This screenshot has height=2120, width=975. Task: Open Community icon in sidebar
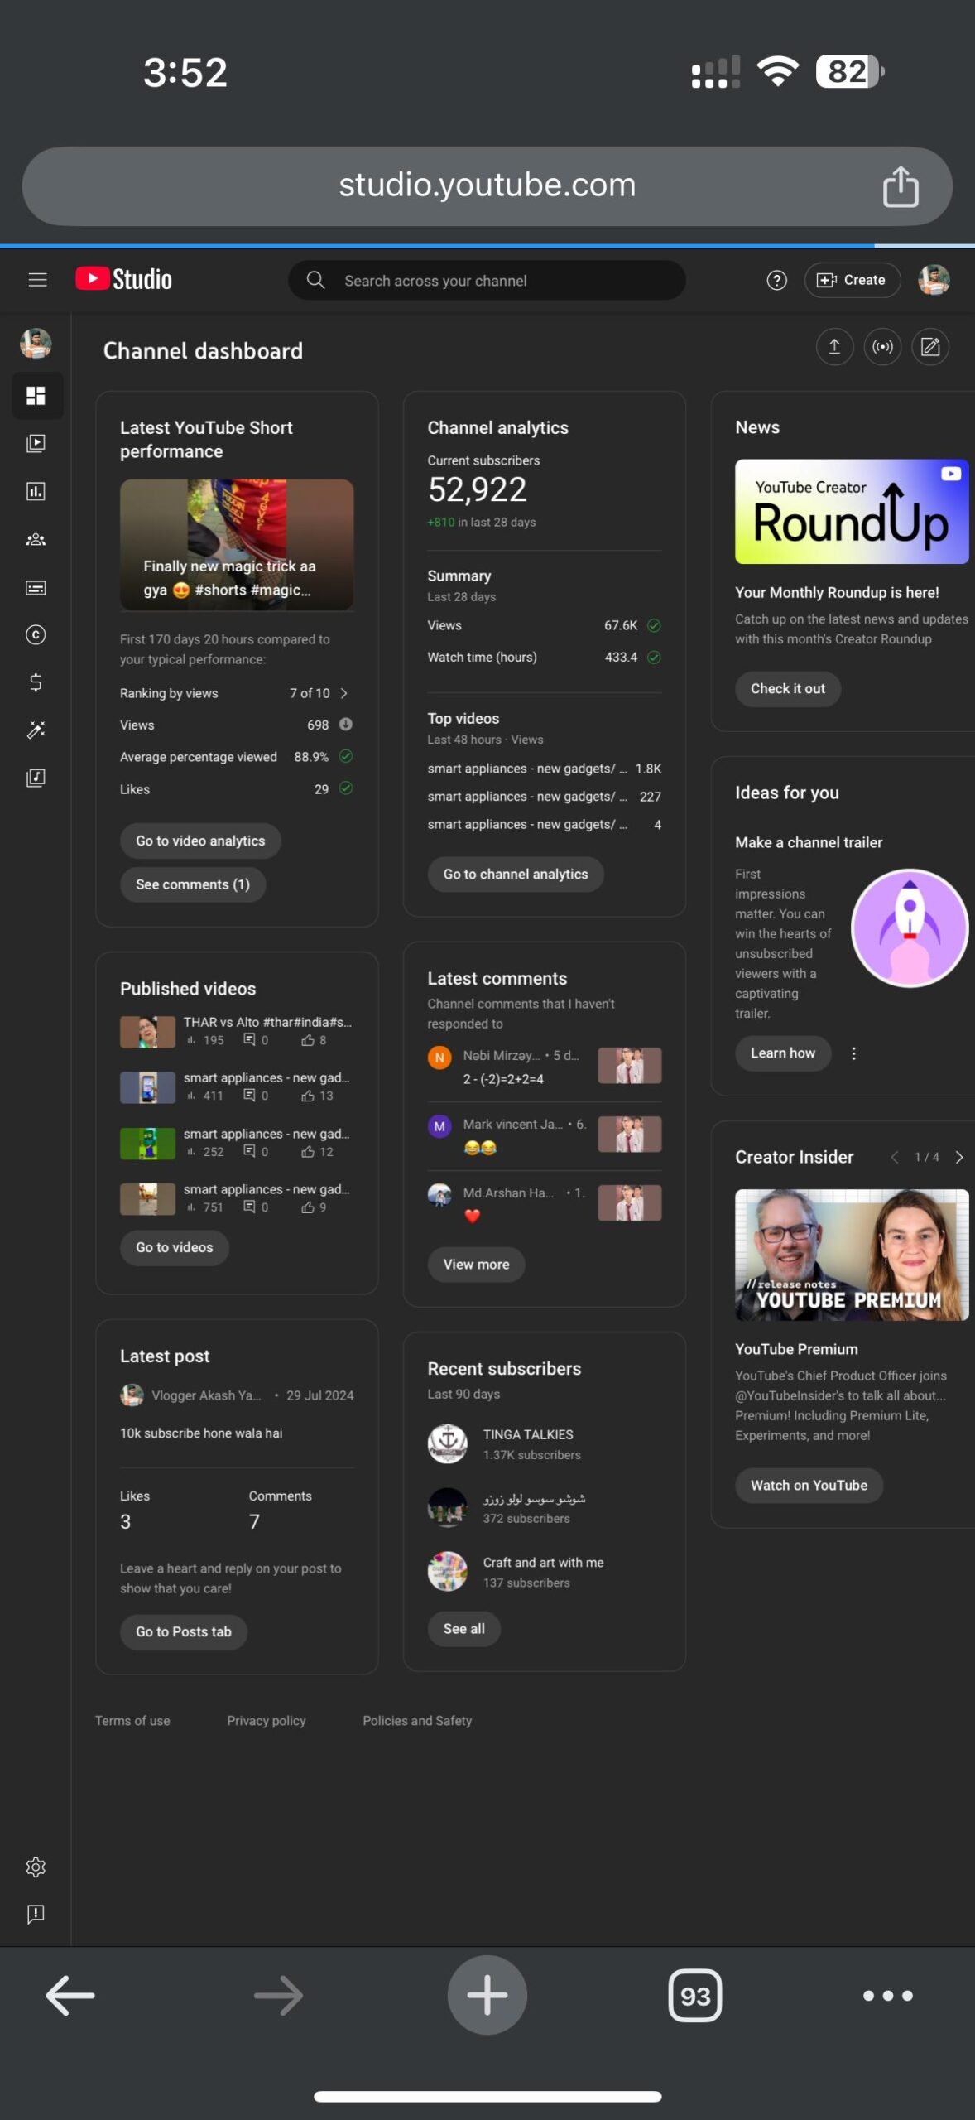[36, 539]
